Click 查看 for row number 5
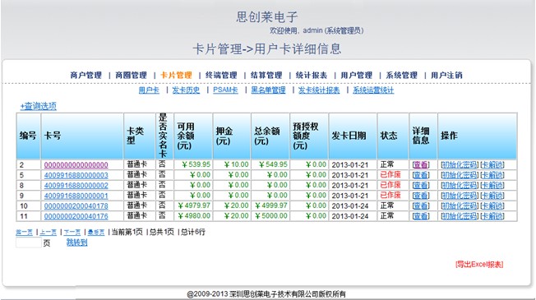 click(x=420, y=175)
